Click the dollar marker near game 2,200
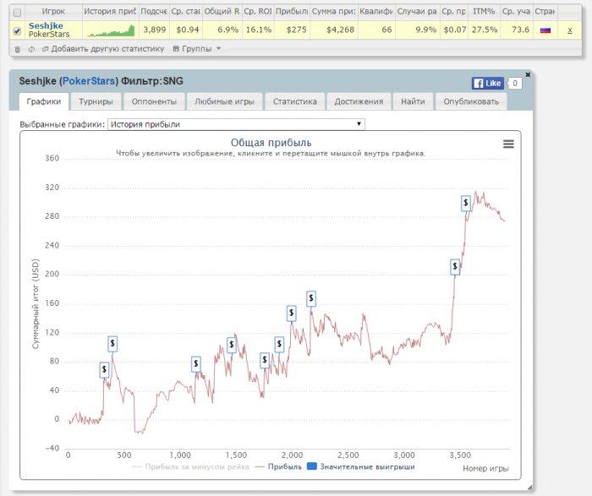 coord(311,298)
